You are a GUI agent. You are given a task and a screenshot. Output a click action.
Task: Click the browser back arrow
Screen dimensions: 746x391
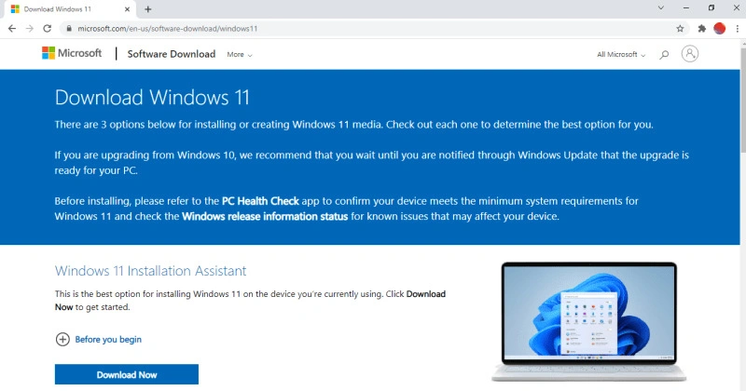(12, 29)
